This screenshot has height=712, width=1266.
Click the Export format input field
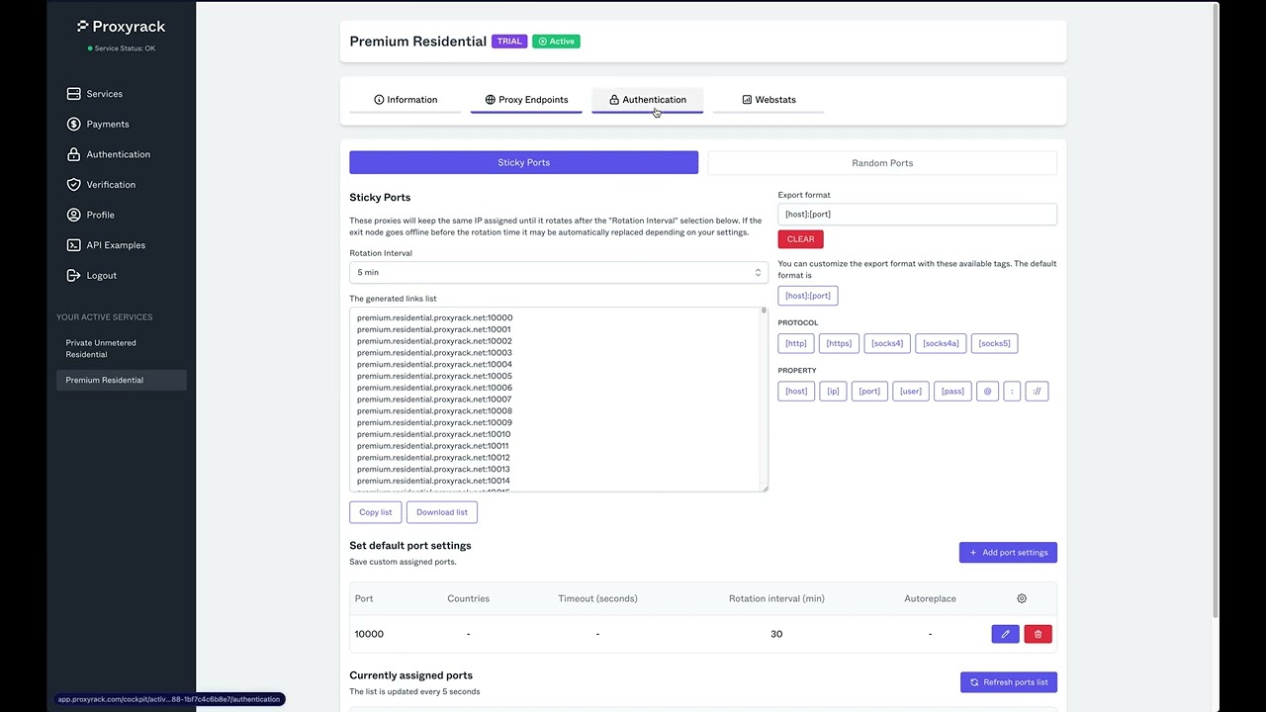click(917, 215)
